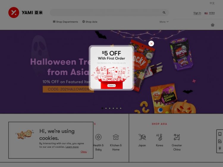Expand the More dropdown
The width and height of the screenshot is (223, 167).
click(x=164, y=22)
